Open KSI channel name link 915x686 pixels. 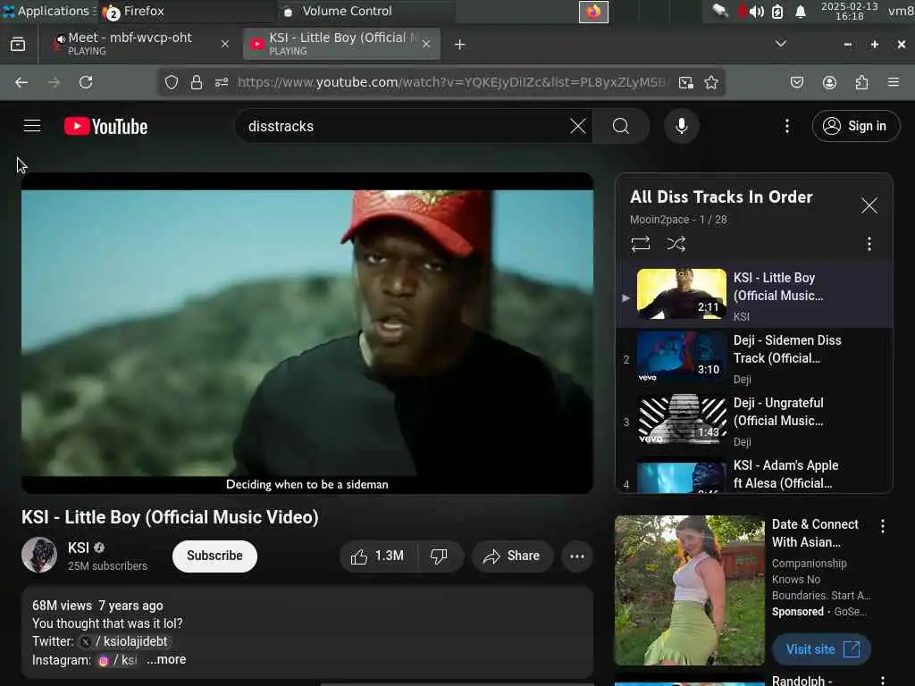pos(79,548)
